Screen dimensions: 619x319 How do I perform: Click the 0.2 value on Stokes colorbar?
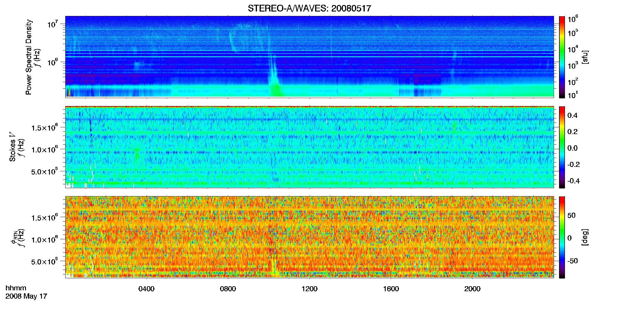572,132
